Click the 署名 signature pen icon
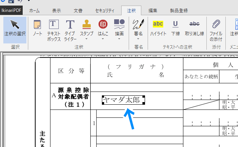Screen dimensions: 238x147 pos(138,24)
